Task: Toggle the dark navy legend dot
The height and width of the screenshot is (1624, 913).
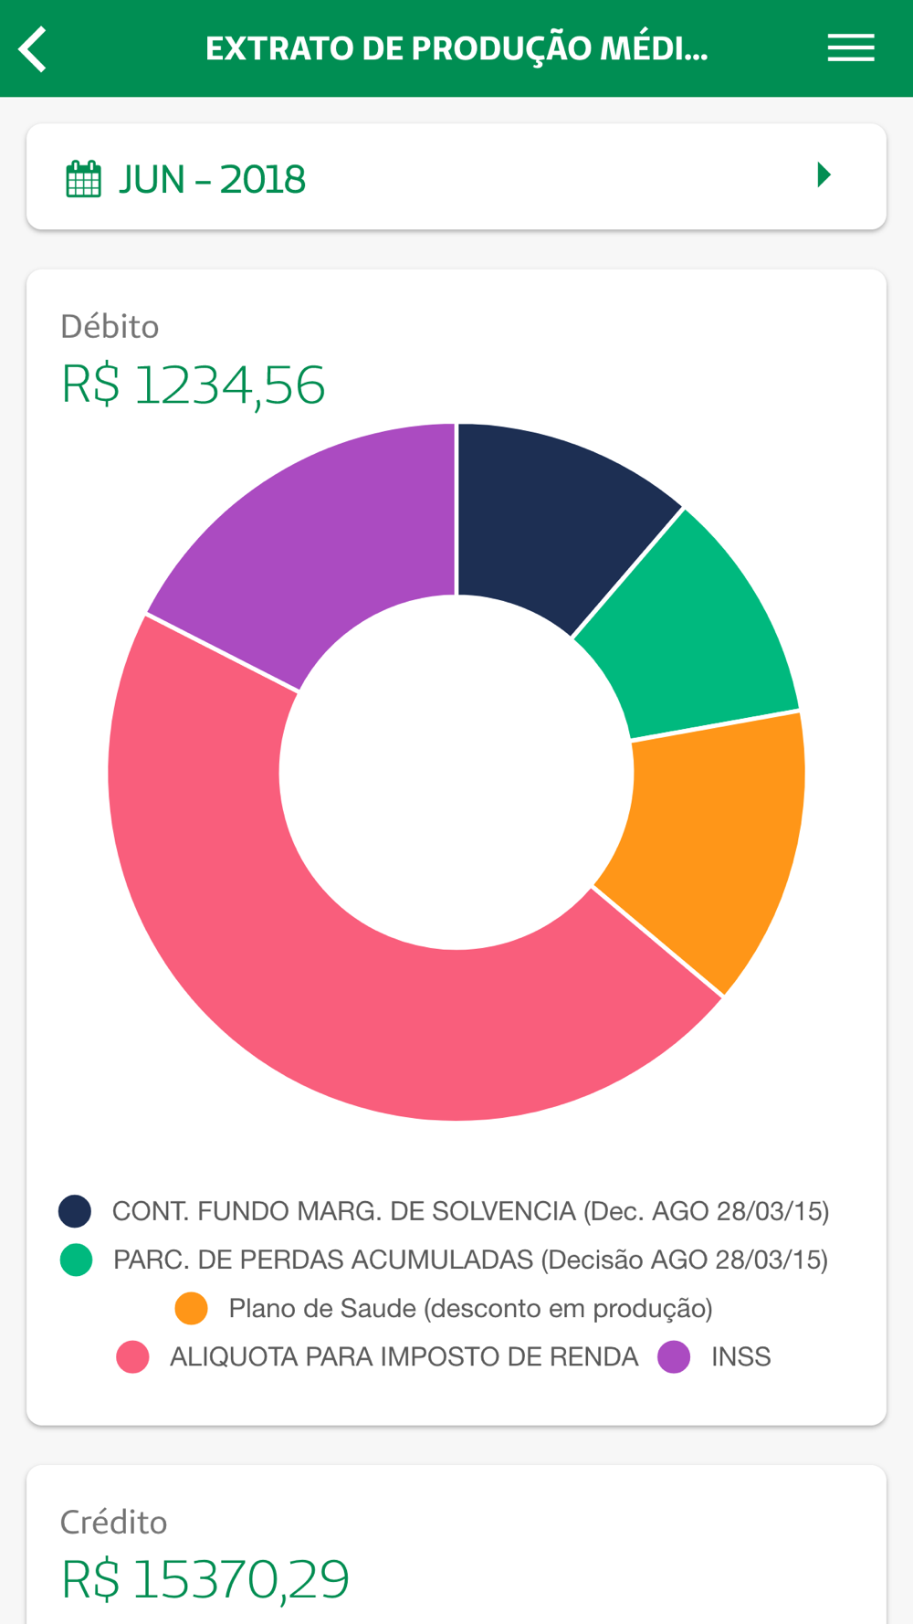Action: coord(75,1211)
